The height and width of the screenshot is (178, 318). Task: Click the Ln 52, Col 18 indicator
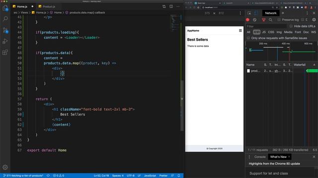click(101, 176)
